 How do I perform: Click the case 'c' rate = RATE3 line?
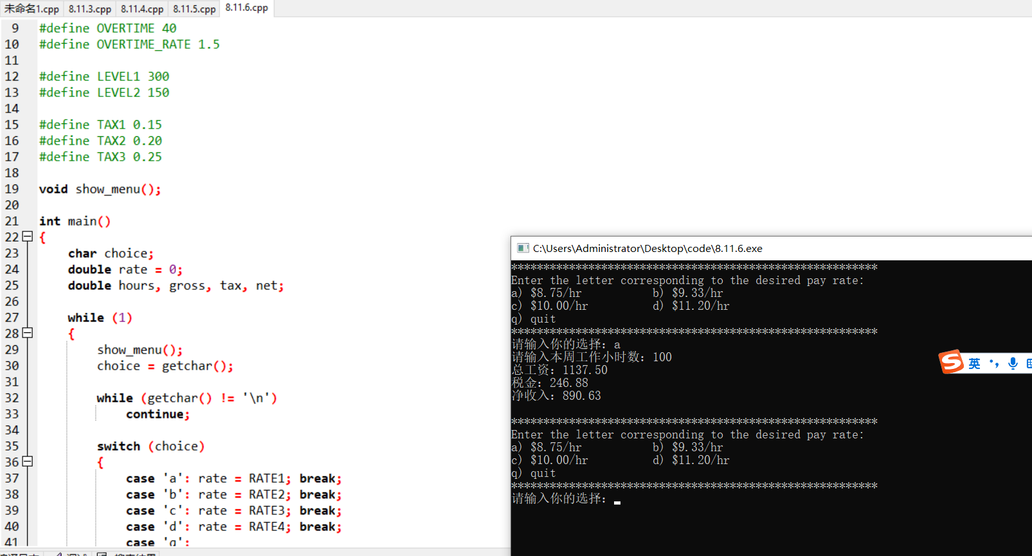coord(233,510)
